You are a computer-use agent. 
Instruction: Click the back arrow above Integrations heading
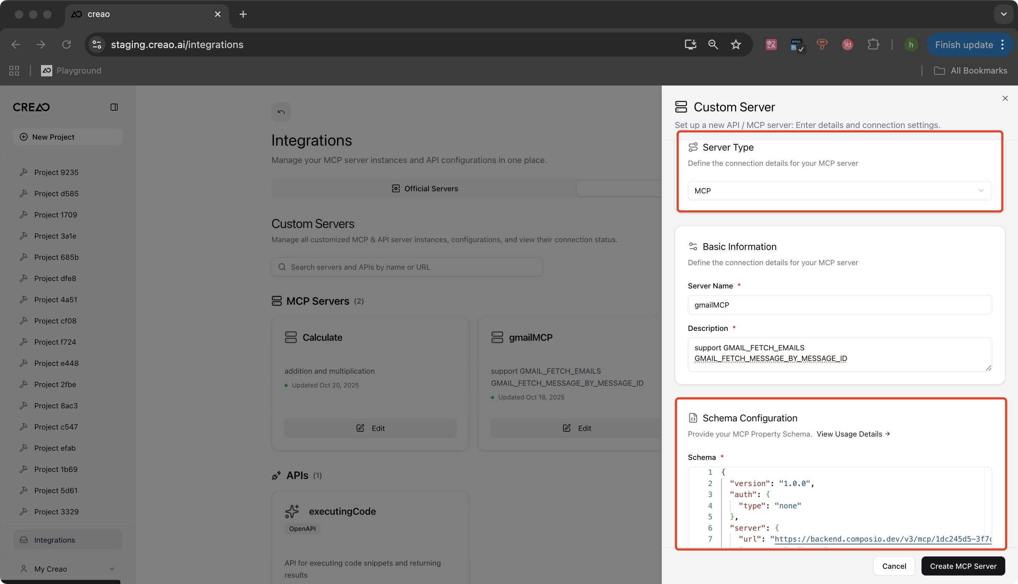[281, 112]
